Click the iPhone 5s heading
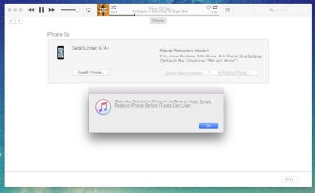The height and width of the screenshot is (193, 315). coord(58,34)
